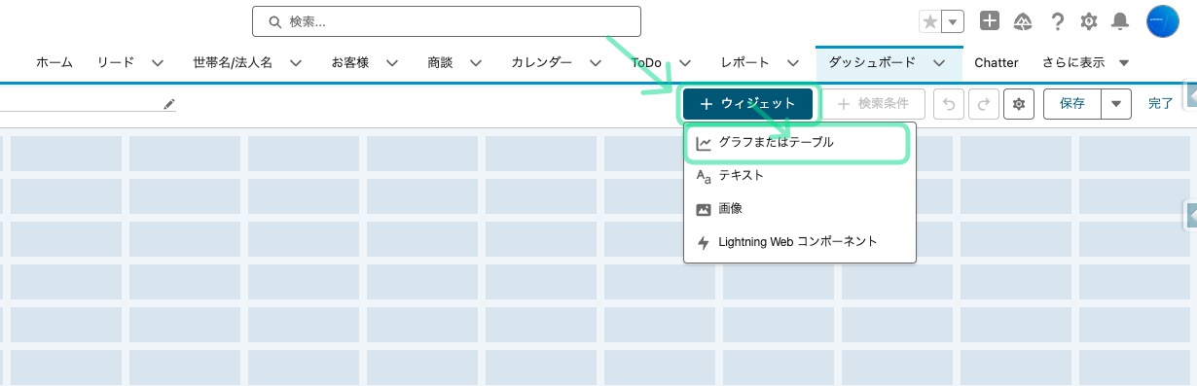Click the 完了 link
Viewport: 1197px width, 386px height.
click(x=1160, y=103)
